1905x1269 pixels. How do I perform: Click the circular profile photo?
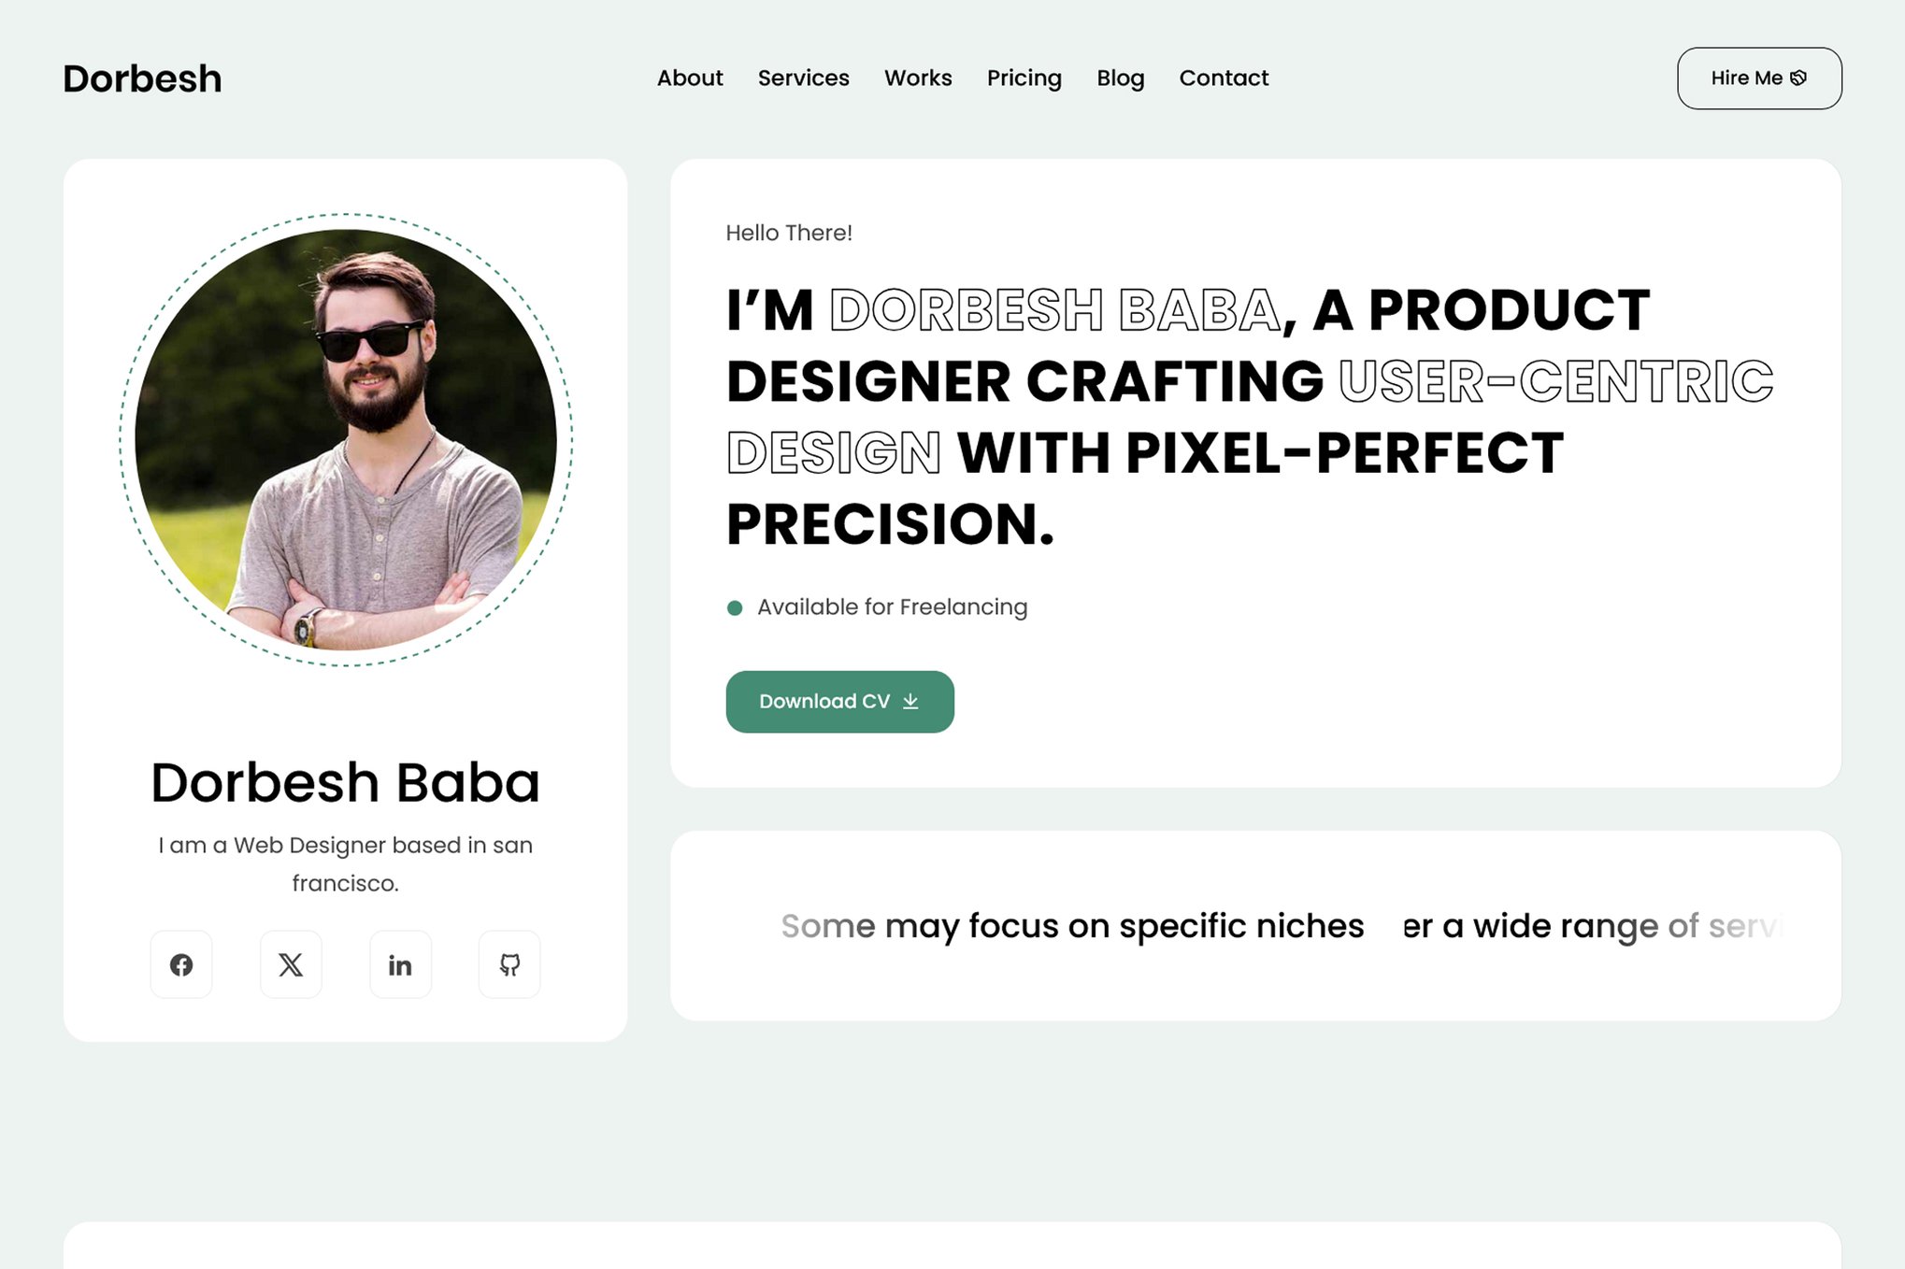tap(346, 439)
